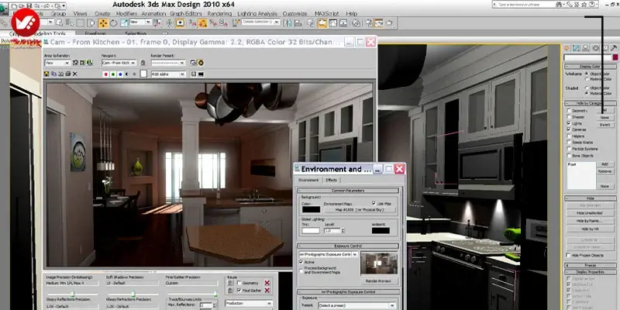
Task: Toggle the red channel in render window
Action: pyautogui.click(x=106, y=74)
